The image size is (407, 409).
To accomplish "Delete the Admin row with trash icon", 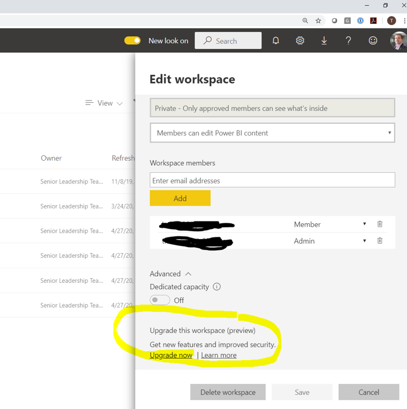I will tap(380, 240).
